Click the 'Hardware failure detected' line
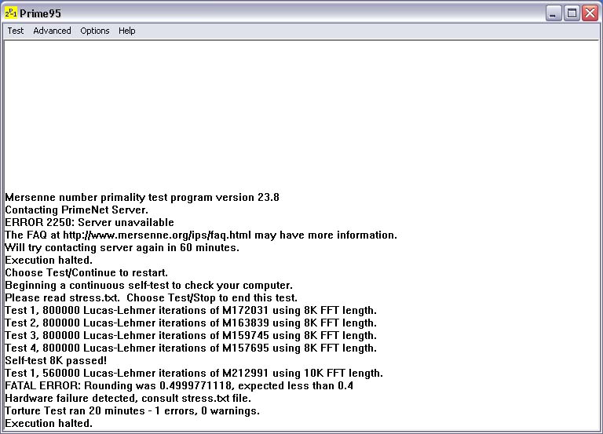Viewport: 603px width, 434px height. click(128, 398)
